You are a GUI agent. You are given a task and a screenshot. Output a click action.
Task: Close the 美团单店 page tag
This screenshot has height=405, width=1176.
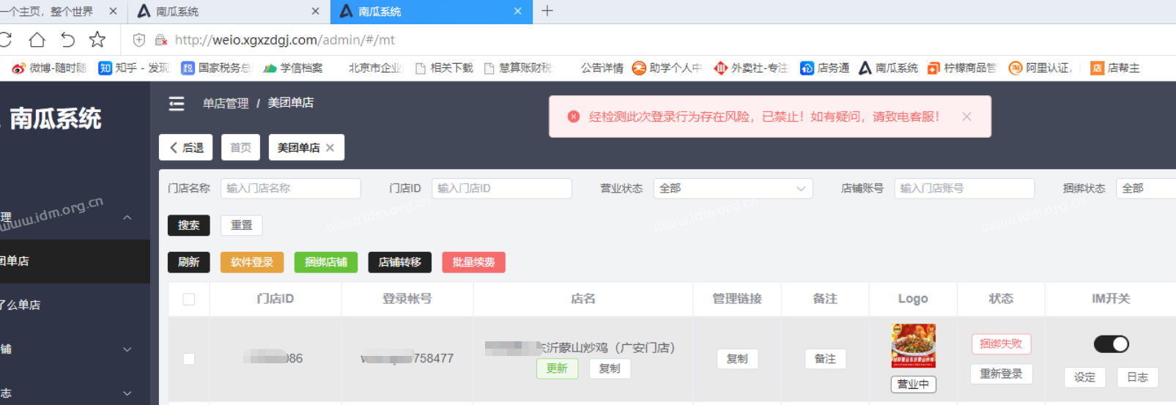330,148
